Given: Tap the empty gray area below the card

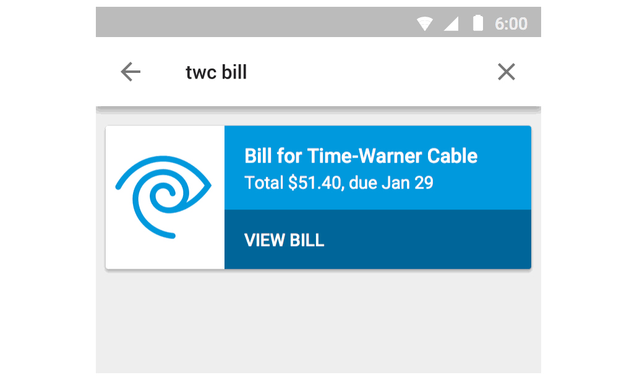Looking at the screenshot, I should (318, 321).
